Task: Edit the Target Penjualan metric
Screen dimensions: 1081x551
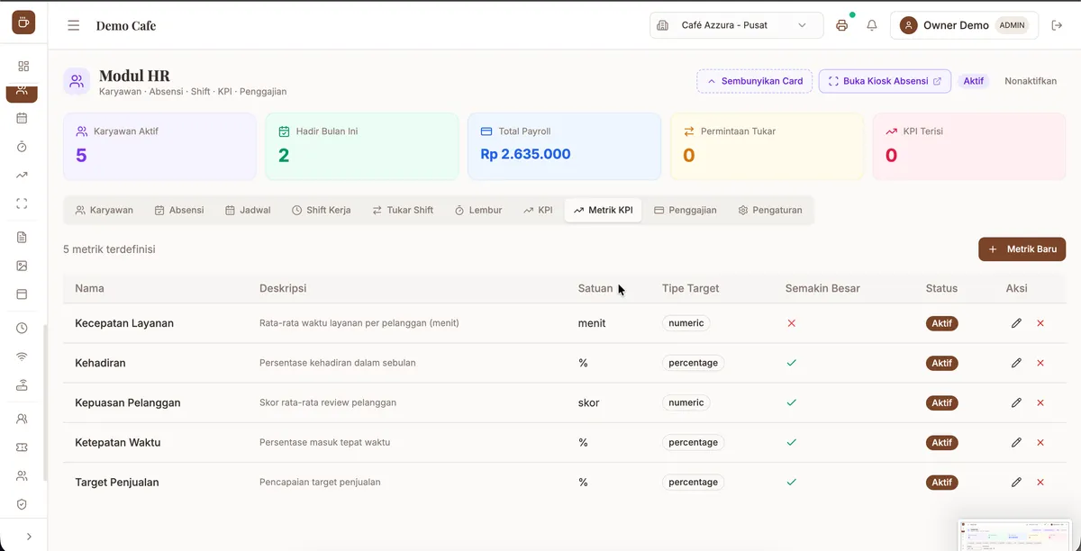Action: [x=1016, y=482]
